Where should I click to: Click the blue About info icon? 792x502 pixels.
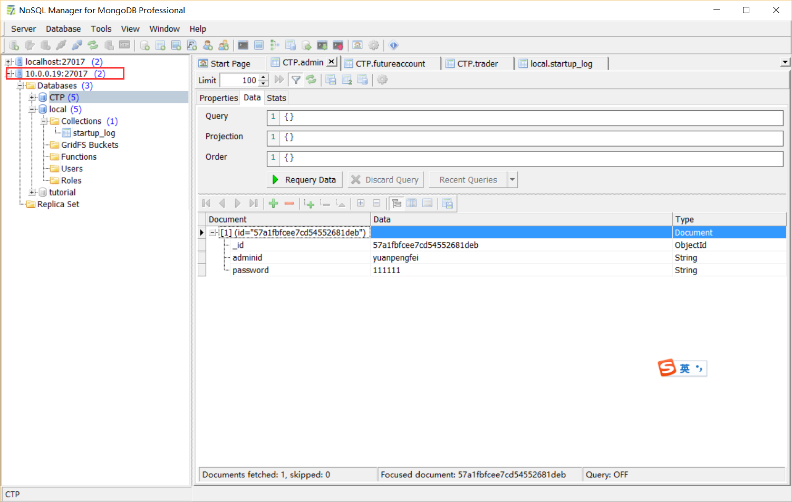coord(393,45)
